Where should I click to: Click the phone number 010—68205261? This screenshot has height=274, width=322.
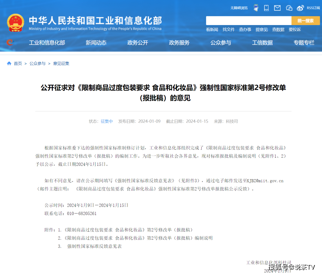click(82, 213)
